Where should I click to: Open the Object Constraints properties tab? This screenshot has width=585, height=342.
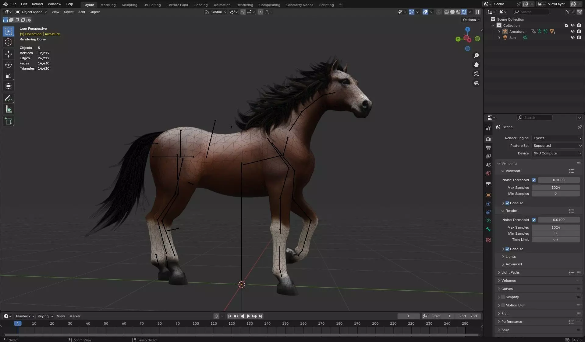488,212
